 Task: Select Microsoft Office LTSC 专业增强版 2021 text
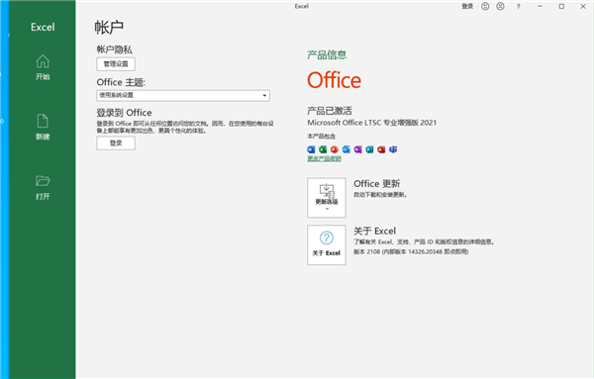372,123
